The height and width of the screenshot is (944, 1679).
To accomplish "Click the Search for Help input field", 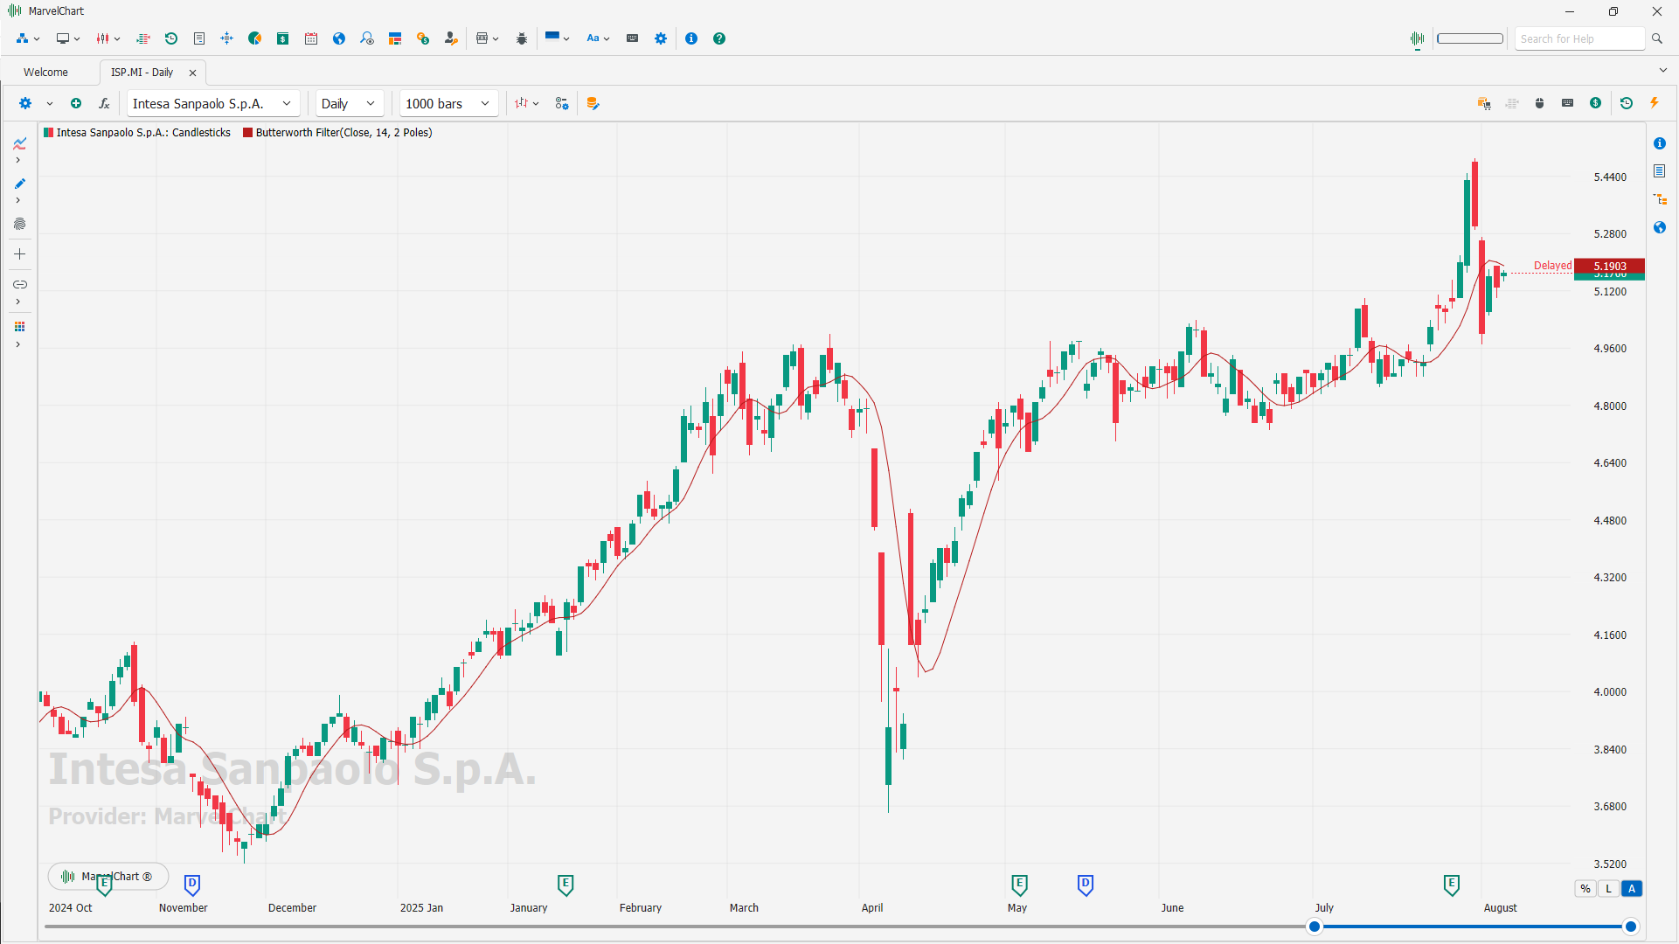I will [1580, 38].
